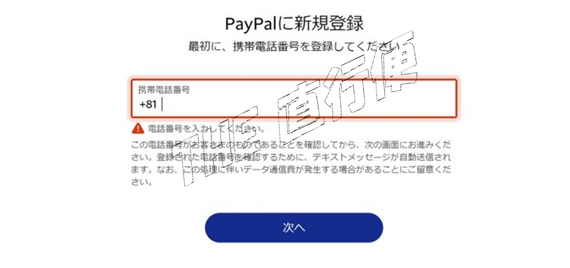
Task: Focus the 携帯電話番号 input field
Action: coord(294,98)
